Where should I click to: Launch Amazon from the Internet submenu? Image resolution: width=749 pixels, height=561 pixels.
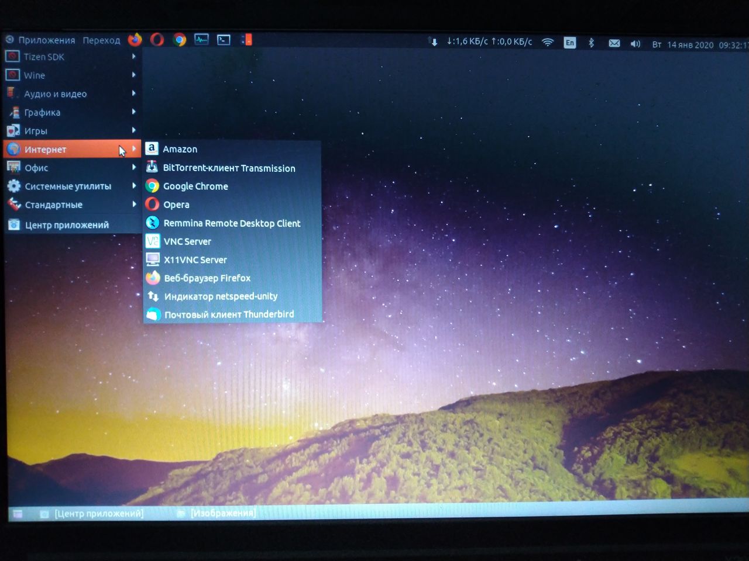click(x=232, y=149)
